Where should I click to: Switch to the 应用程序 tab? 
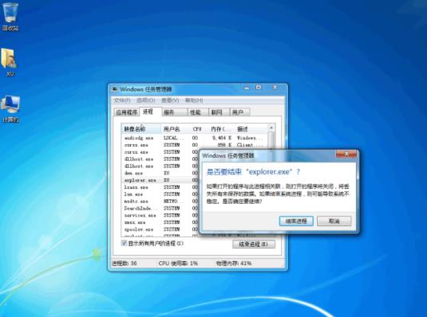[x=127, y=112]
